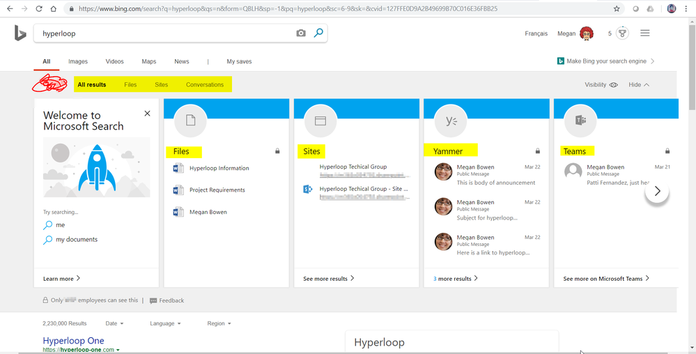The width and height of the screenshot is (696, 354).
Task: Click the browser profile avatar in toolbar
Action: click(x=671, y=8)
